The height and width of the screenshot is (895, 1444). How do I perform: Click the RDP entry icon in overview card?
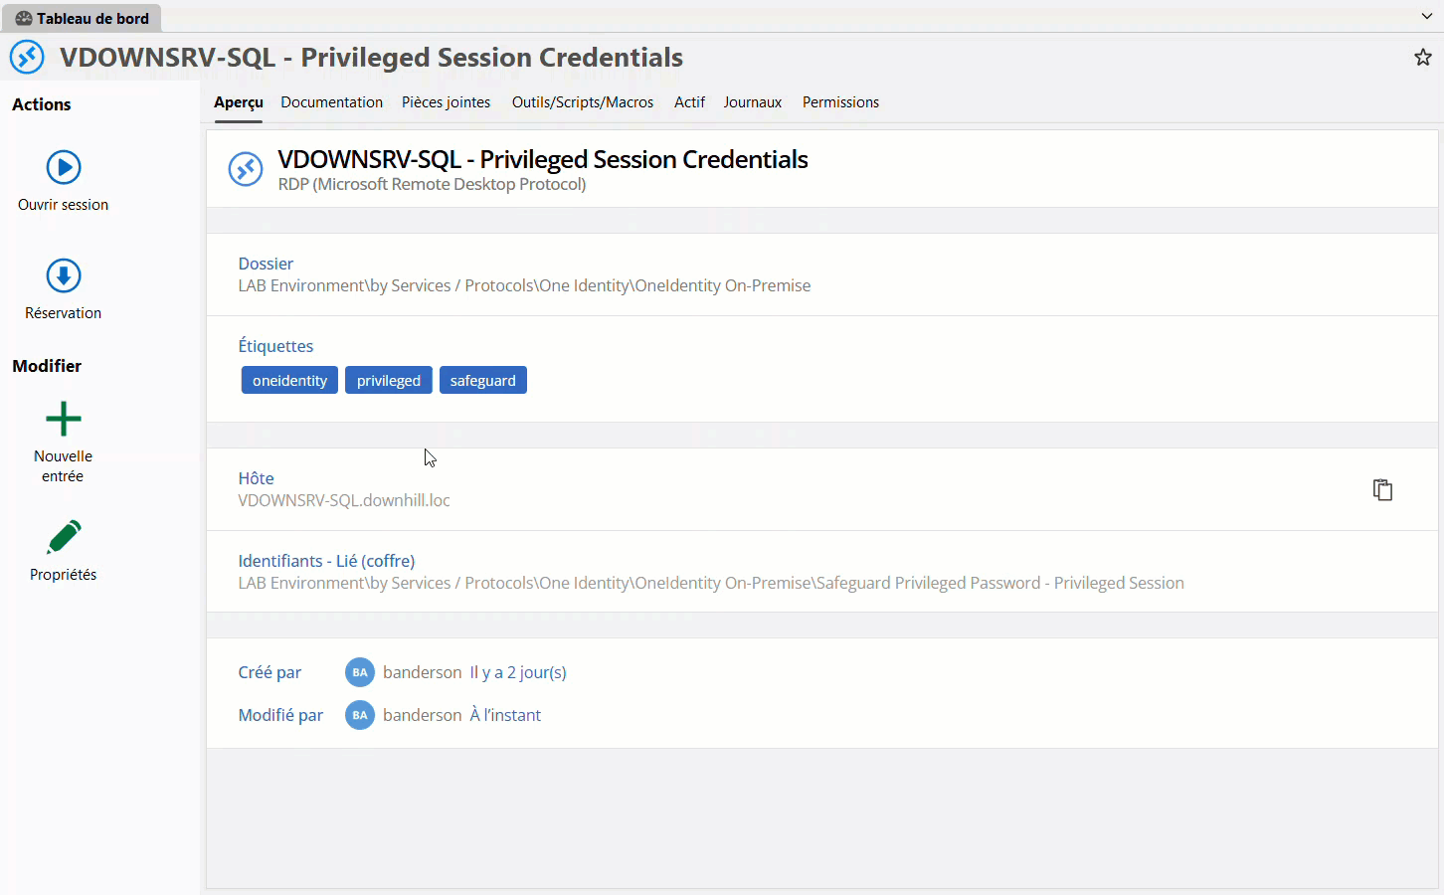(x=246, y=169)
